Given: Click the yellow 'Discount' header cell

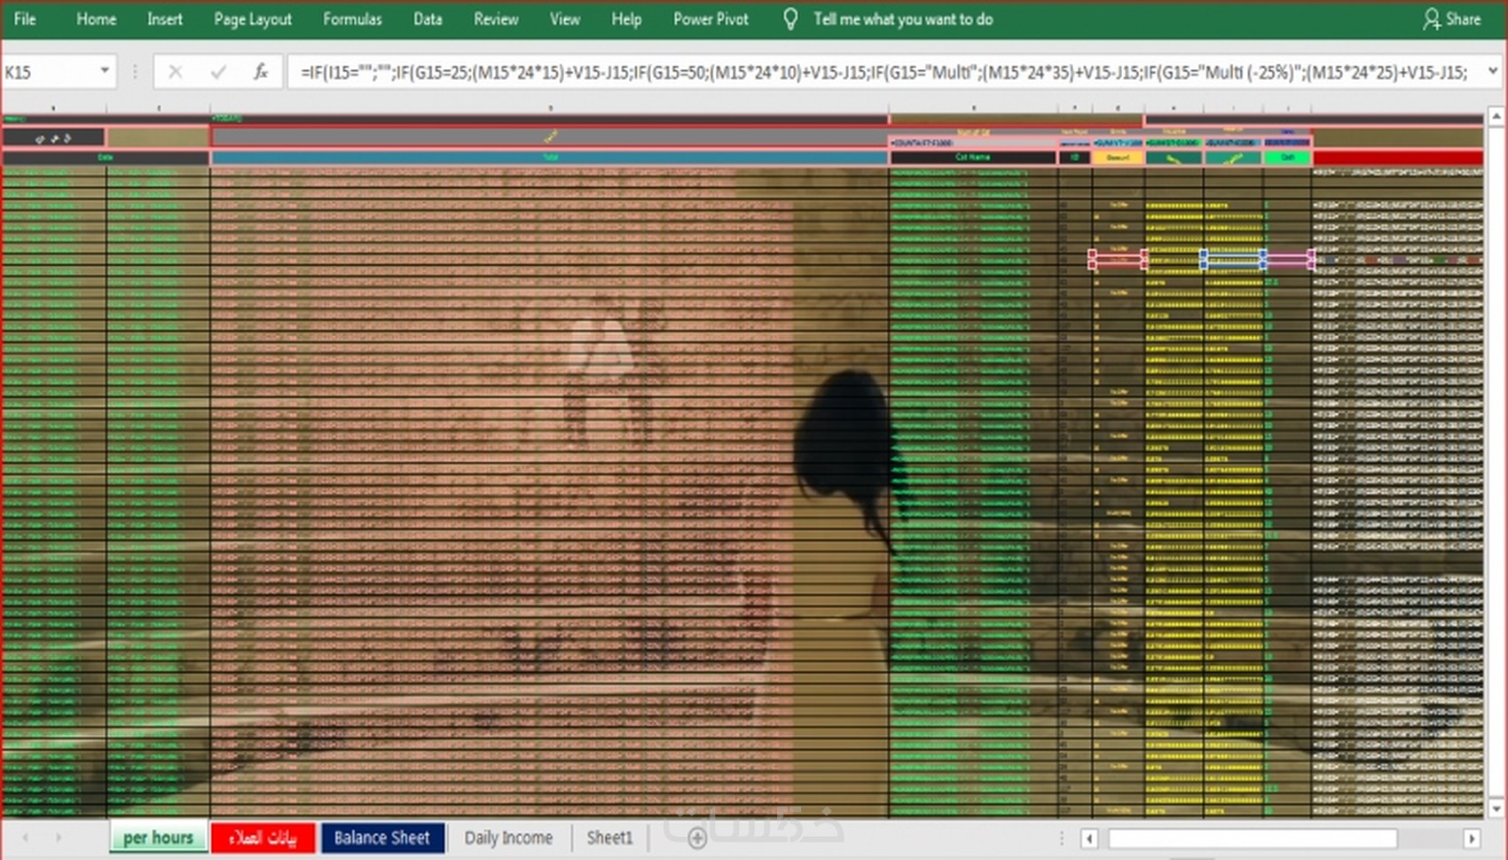Looking at the screenshot, I should pyautogui.click(x=1118, y=158).
